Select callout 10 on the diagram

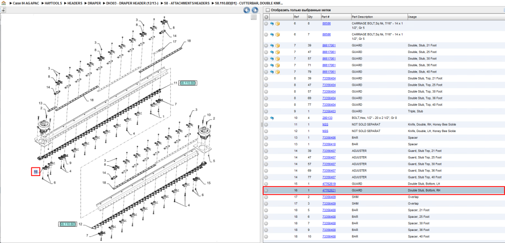pos(209,115)
